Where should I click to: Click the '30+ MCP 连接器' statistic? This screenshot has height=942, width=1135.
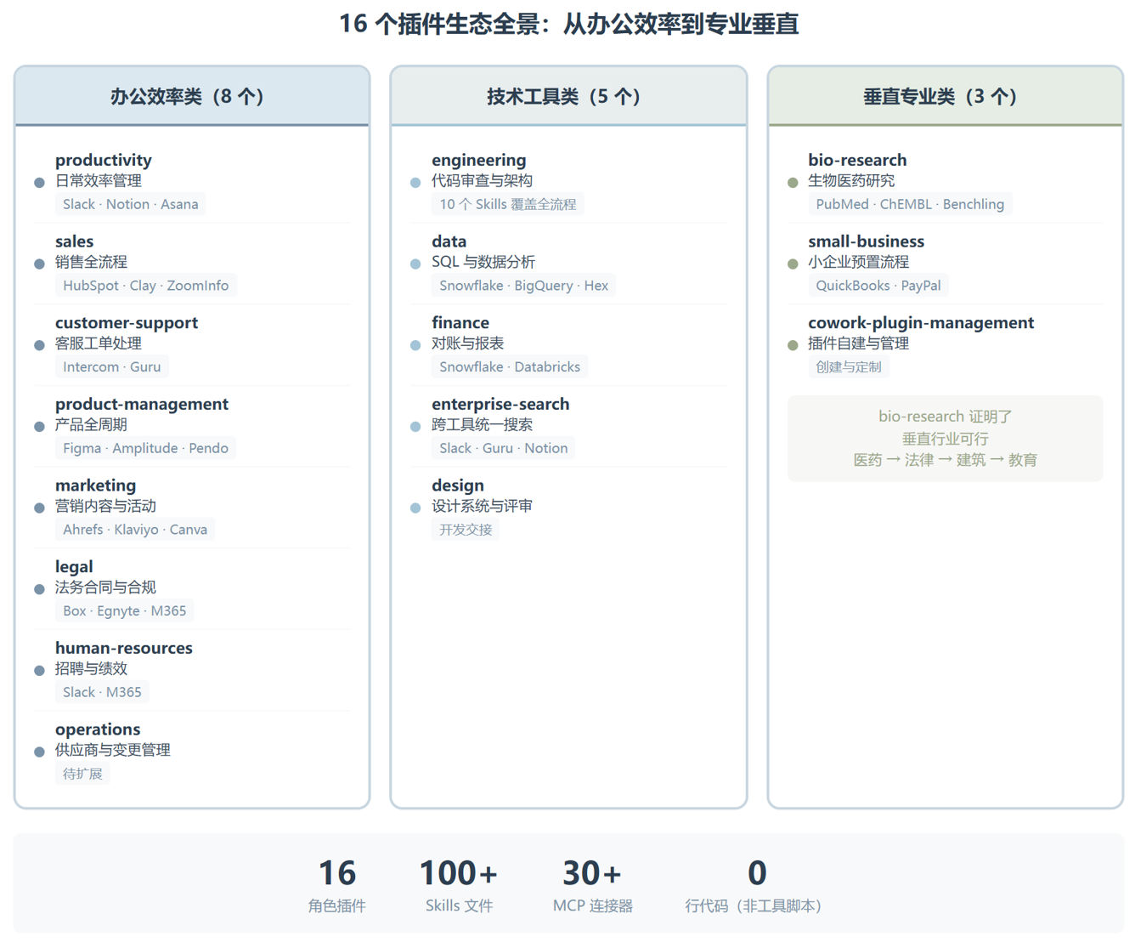592,885
